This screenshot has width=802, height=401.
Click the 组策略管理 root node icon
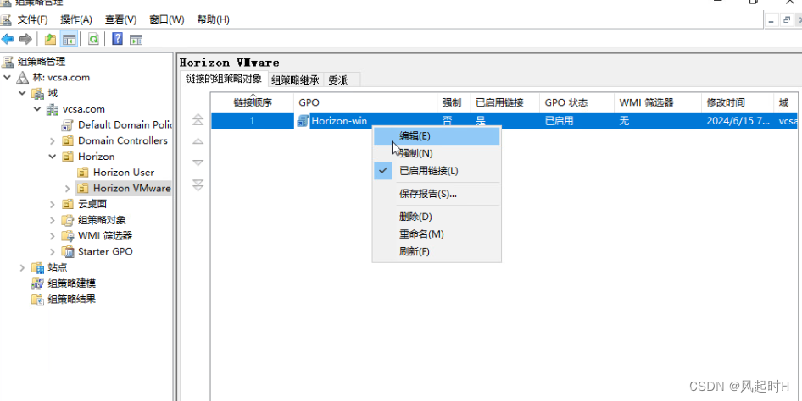(x=7, y=62)
